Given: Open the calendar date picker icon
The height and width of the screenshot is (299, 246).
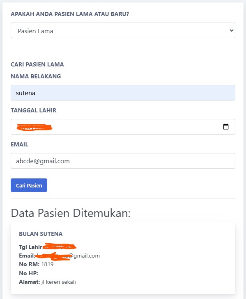Looking at the screenshot, I should 226,127.
